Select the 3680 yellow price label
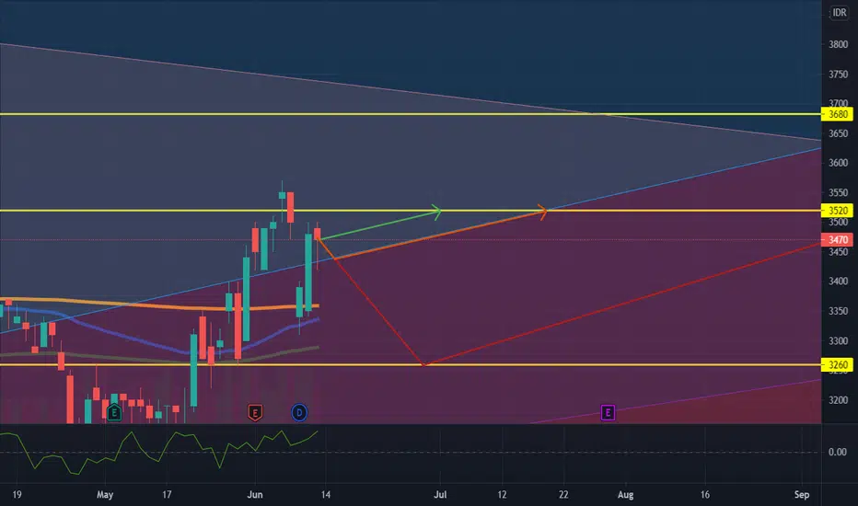 pos(837,114)
